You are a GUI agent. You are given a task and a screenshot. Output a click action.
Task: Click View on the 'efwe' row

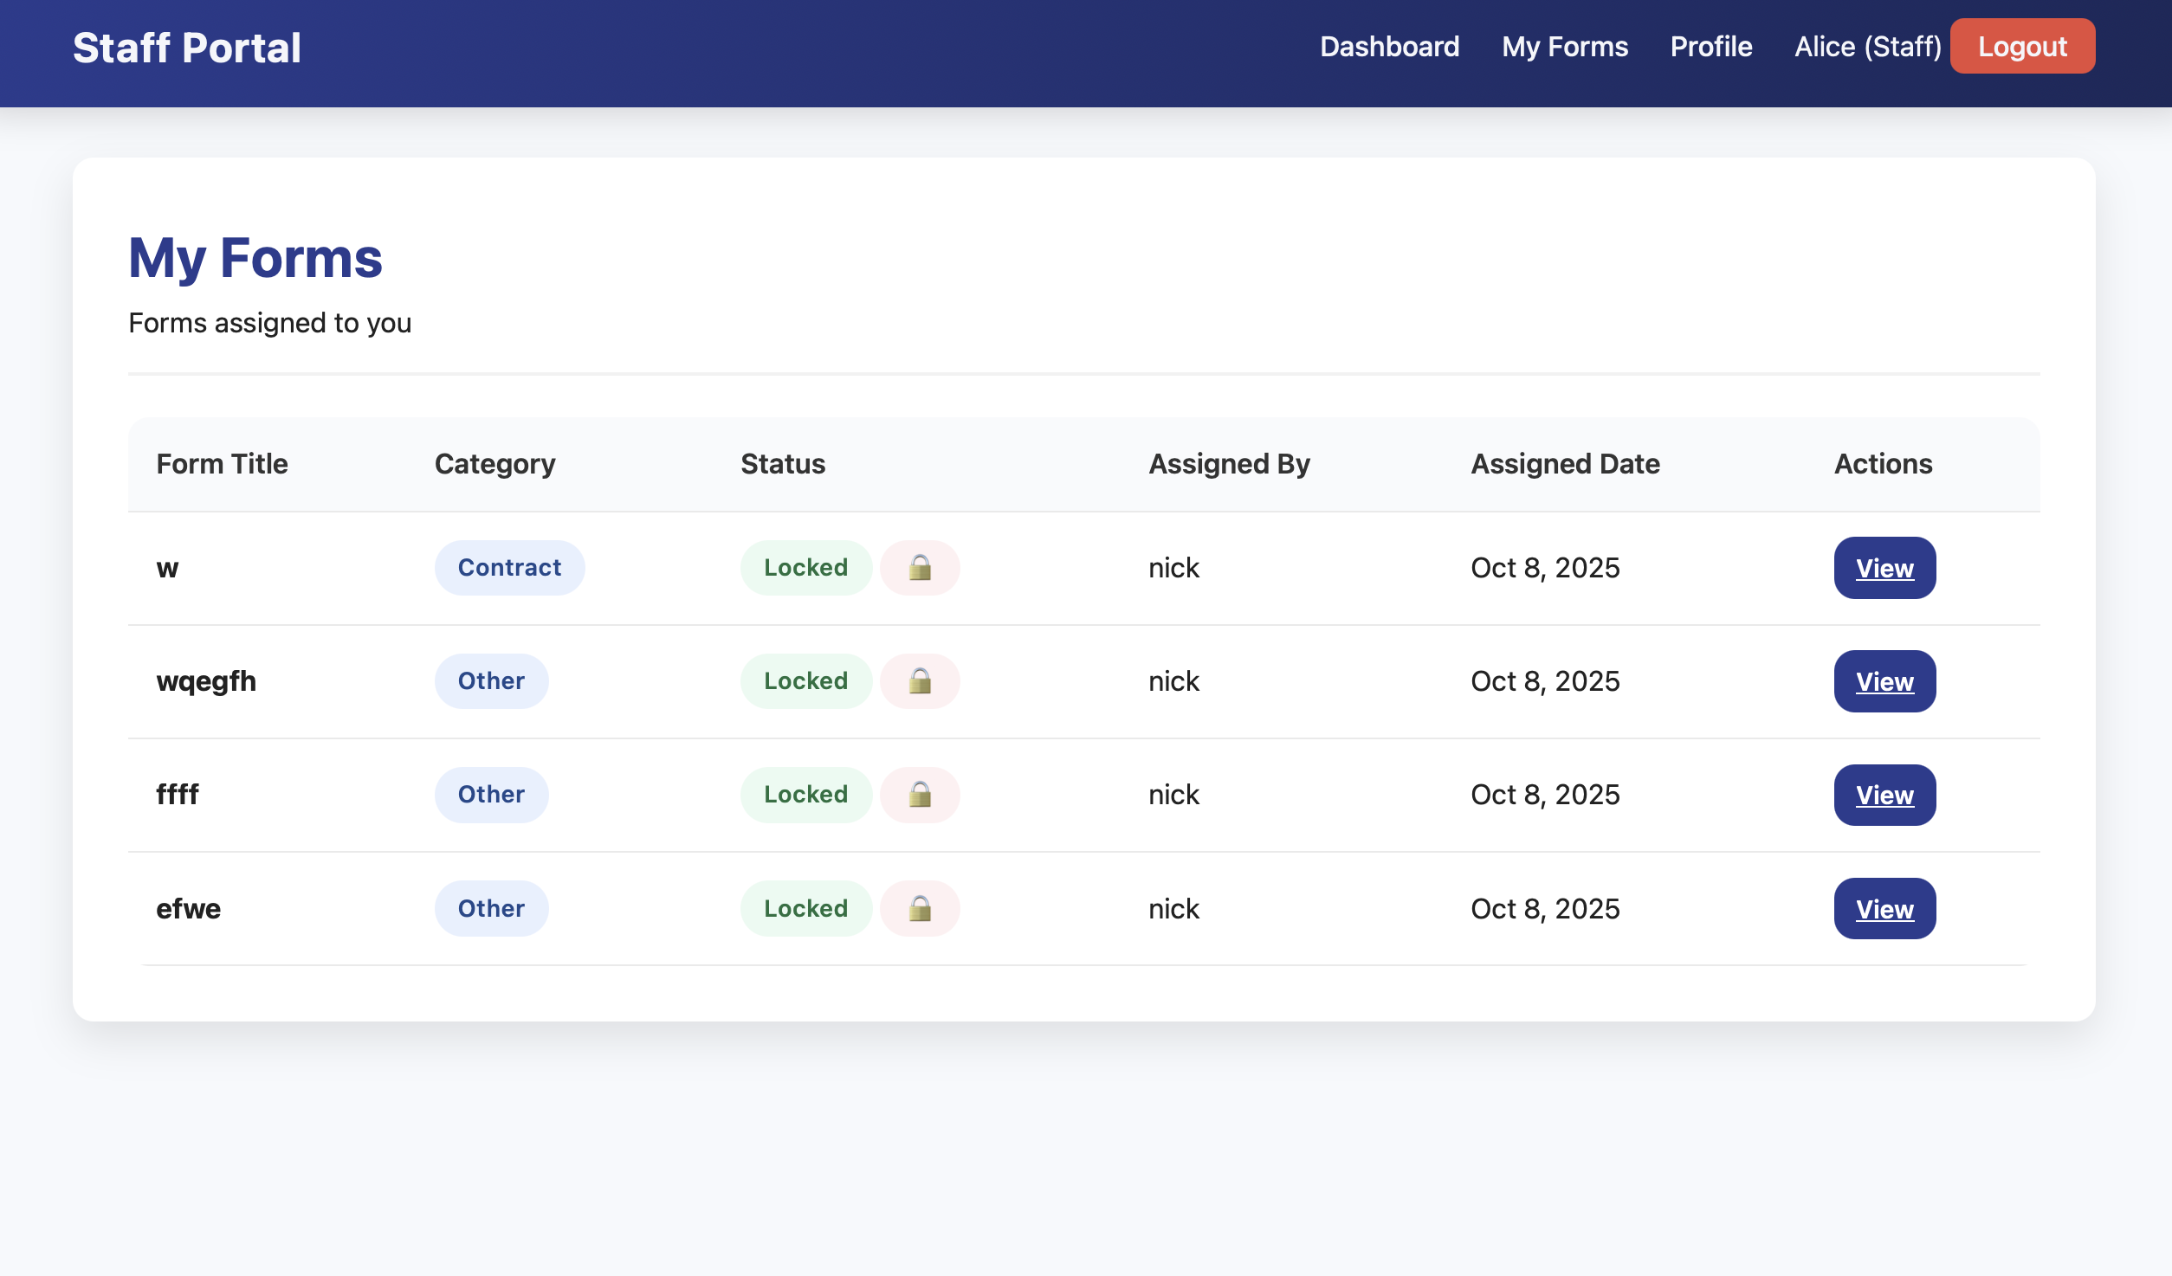1884,908
